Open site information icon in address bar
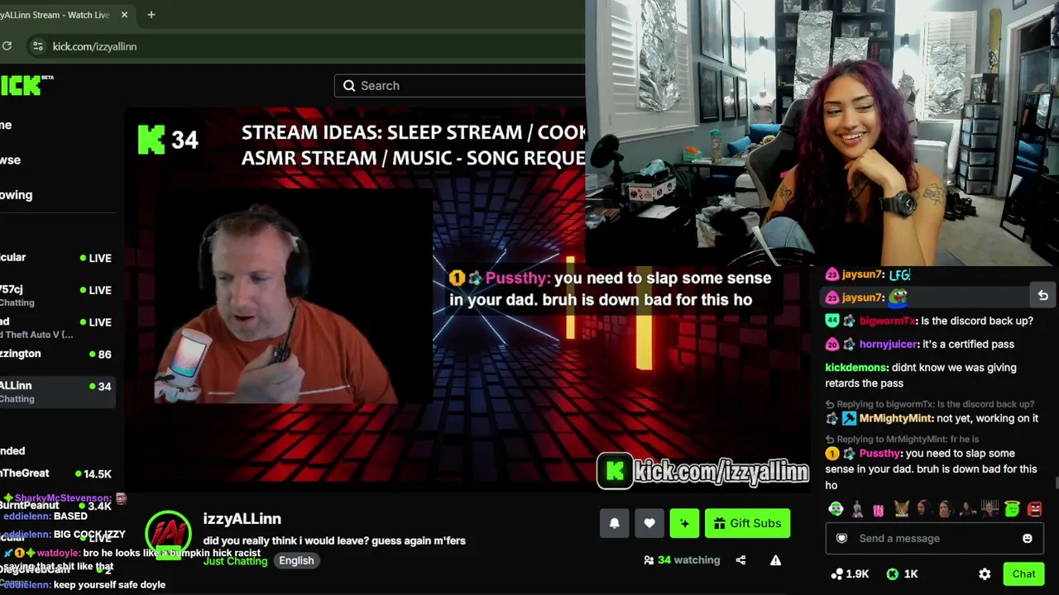 (37, 46)
